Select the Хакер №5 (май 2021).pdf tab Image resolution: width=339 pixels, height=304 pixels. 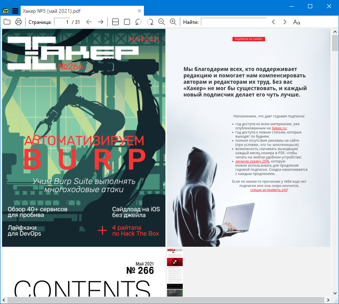(82, 11)
